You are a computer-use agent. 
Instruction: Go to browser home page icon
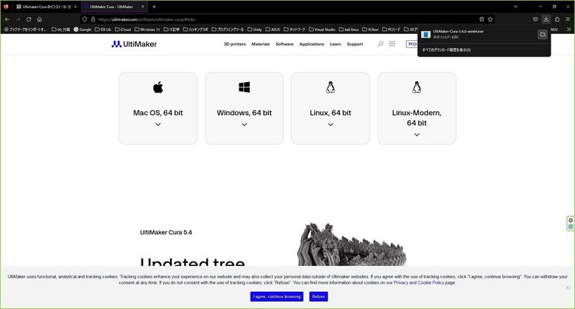40,19
